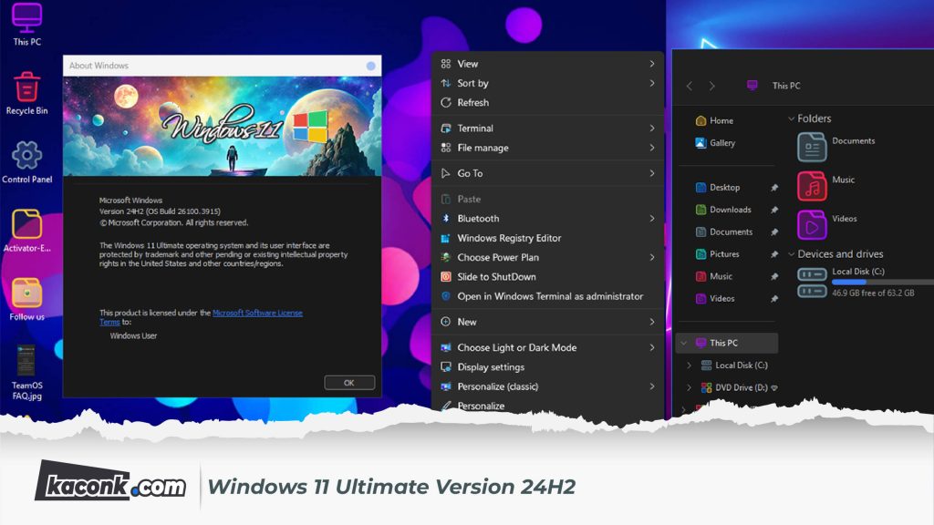The width and height of the screenshot is (934, 525).
Task: Unpin Pictures using its pin icon
Action: pyautogui.click(x=773, y=254)
